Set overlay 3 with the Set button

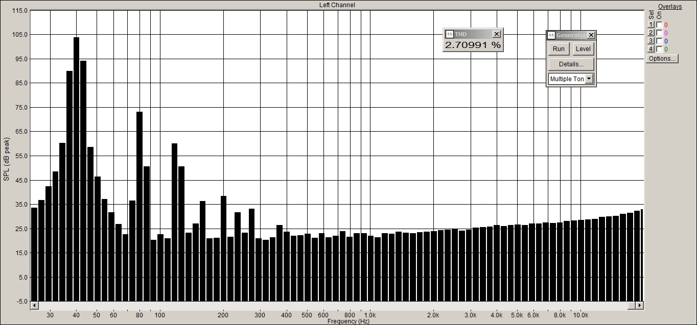(x=651, y=41)
